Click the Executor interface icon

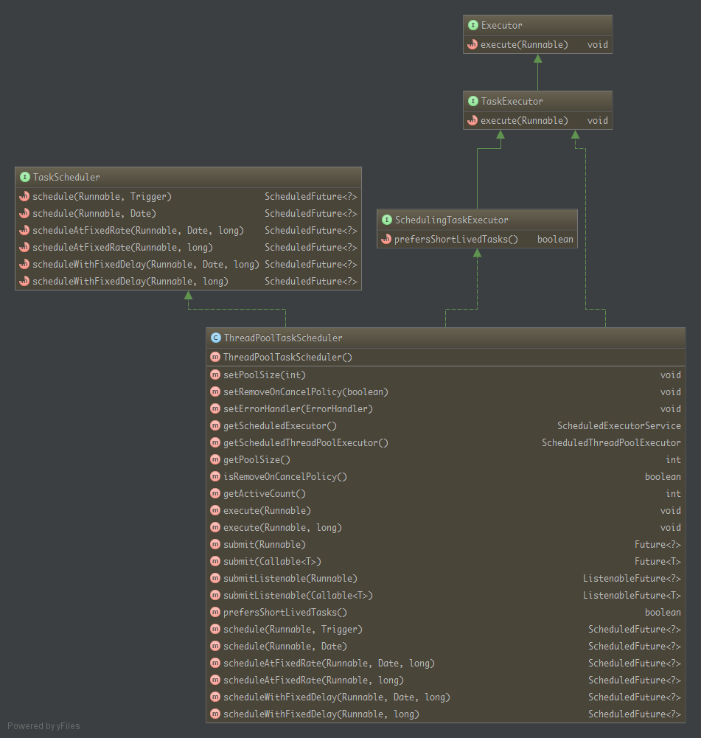473,25
